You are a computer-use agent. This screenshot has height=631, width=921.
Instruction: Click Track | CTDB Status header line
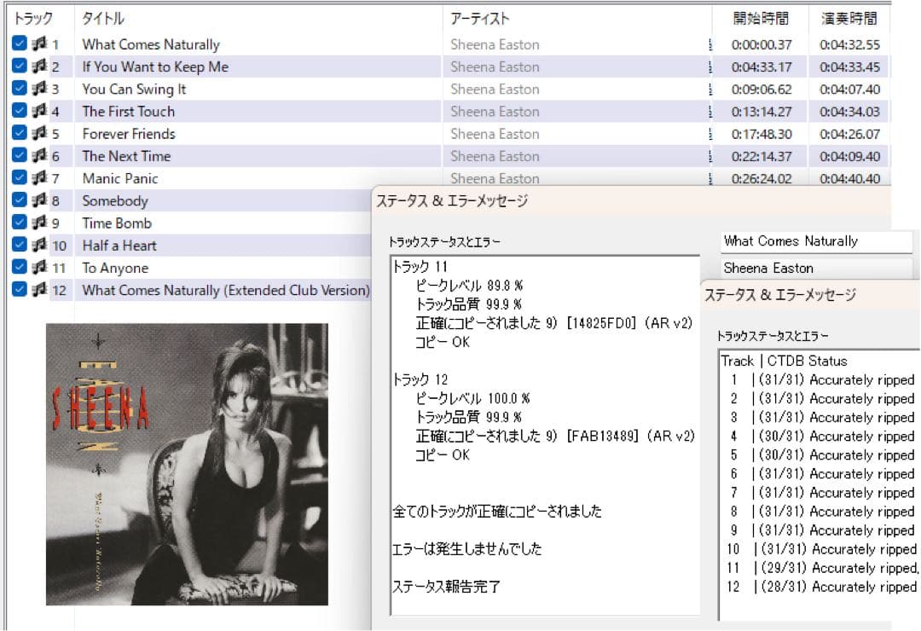(x=785, y=361)
